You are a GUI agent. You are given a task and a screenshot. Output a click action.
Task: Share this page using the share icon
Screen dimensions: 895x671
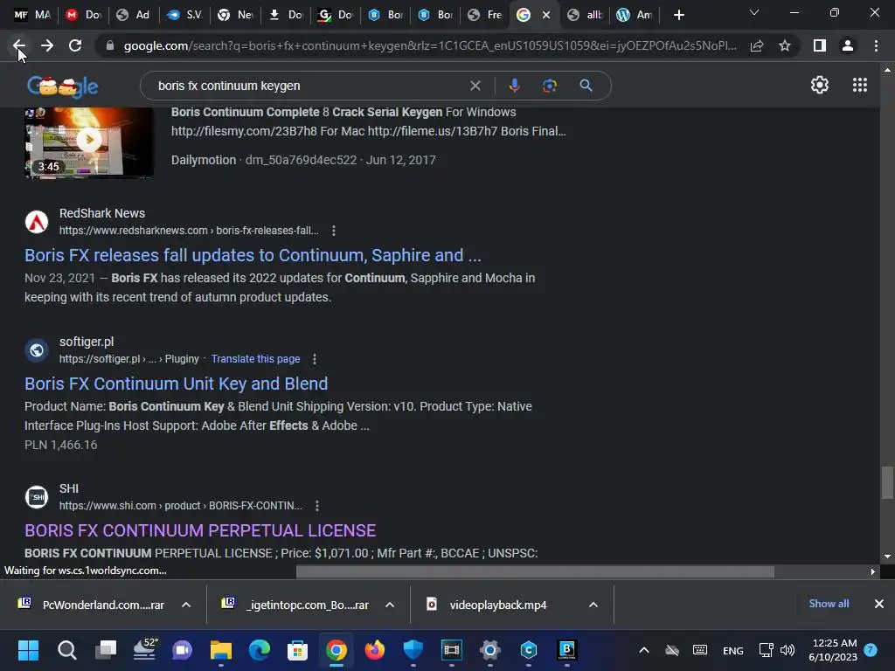(757, 45)
